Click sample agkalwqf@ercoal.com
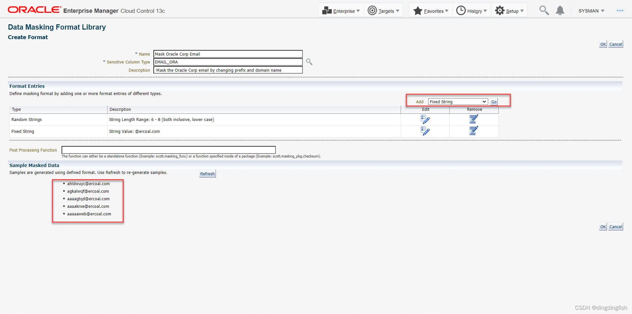632x314 pixels. click(88, 191)
